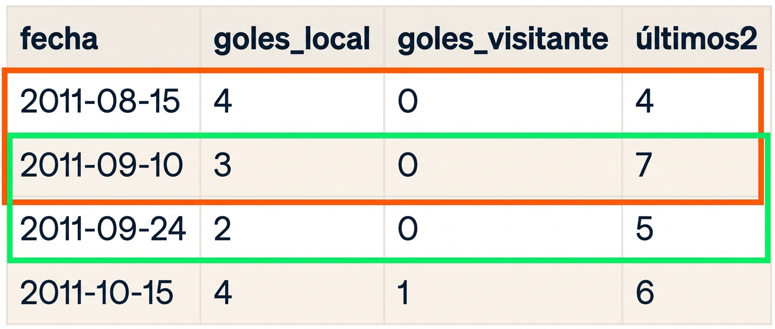
Task: Select the date cell 2011-09-10
Action: coord(101,165)
